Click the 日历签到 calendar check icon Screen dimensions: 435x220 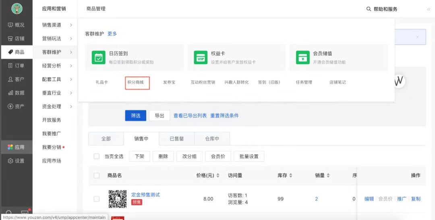99,57
